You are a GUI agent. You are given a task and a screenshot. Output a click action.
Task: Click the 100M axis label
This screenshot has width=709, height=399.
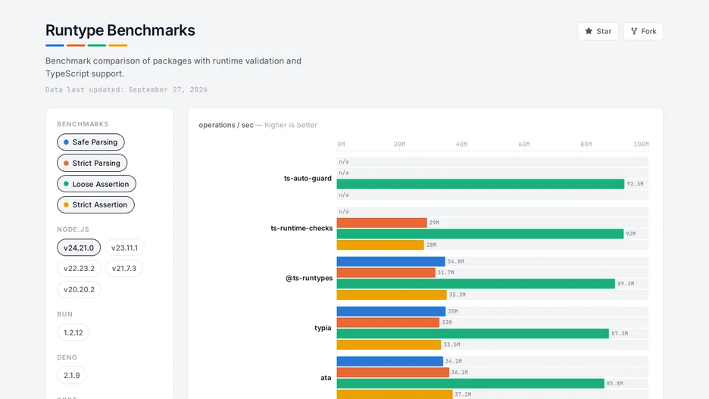(641, 144)
